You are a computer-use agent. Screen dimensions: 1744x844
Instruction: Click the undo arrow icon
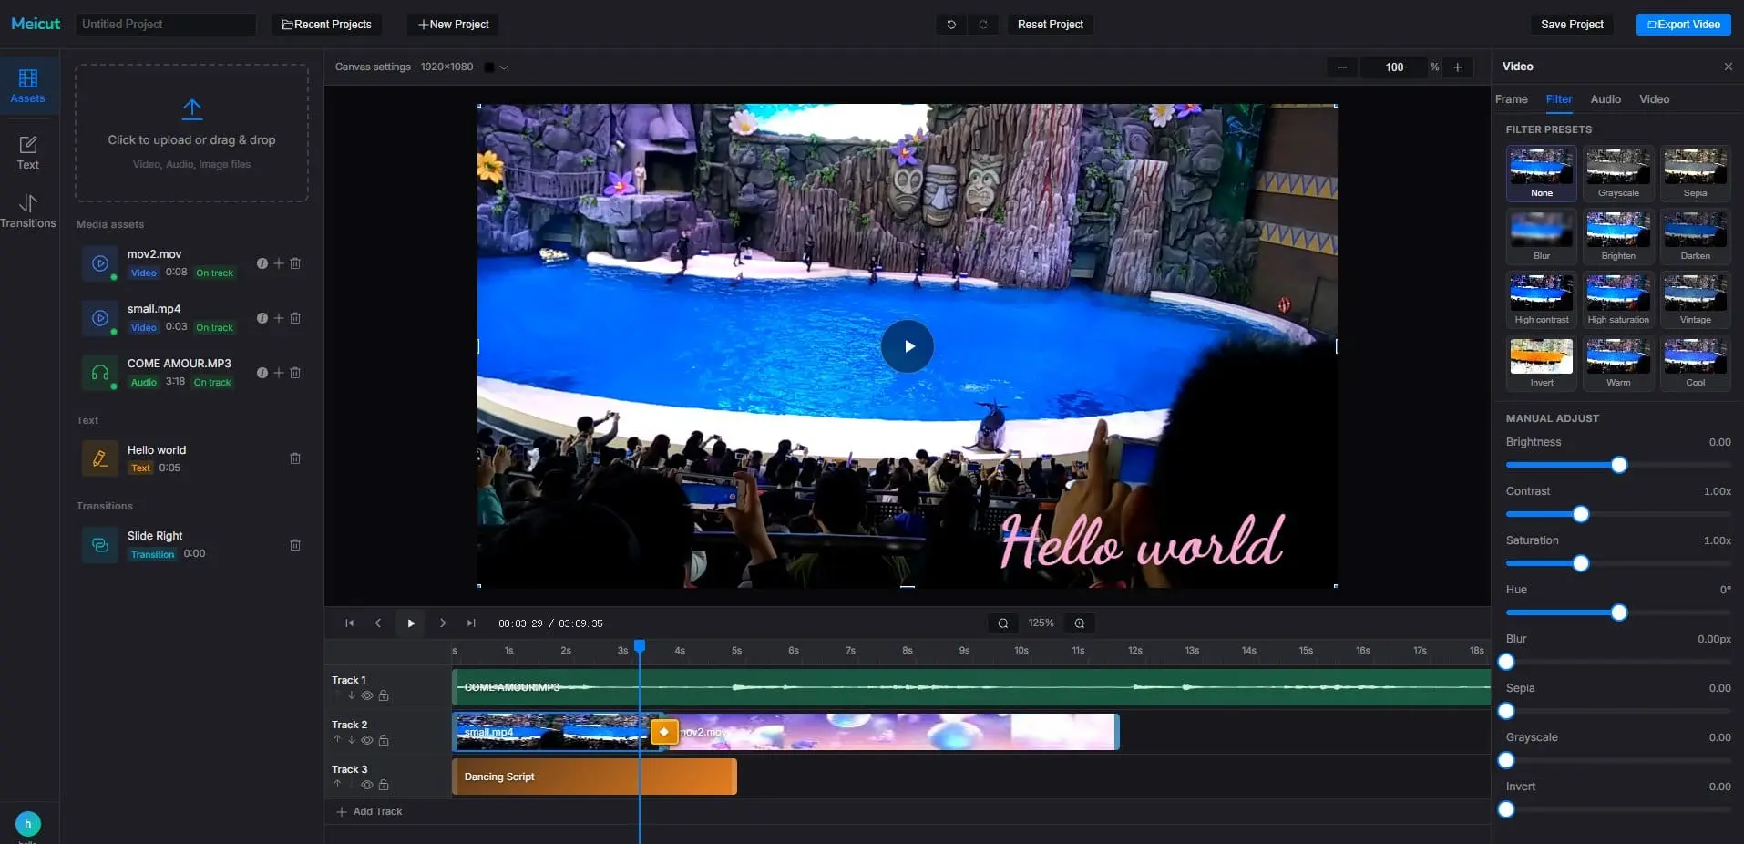click(x=951, y=25)
